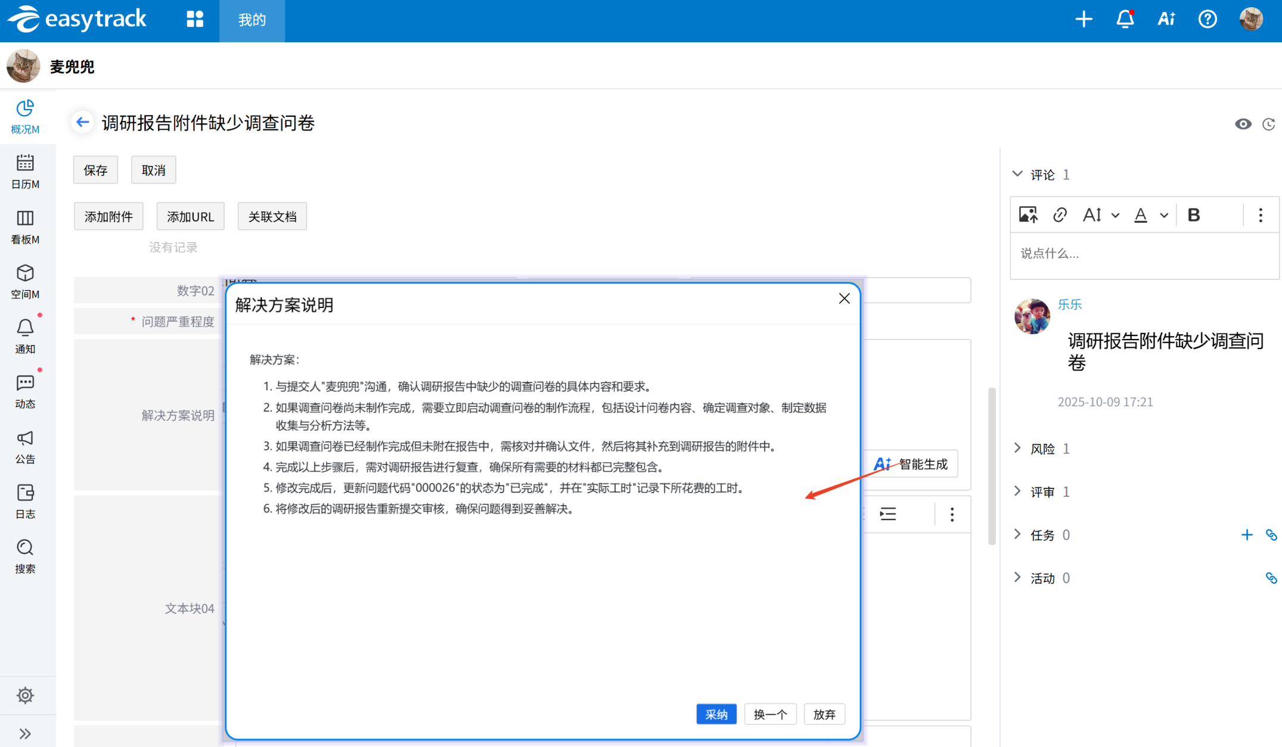Toggle the eye watch icon
The image size is (1282, 747).
pyautogui.click(x=1243, y=124)
